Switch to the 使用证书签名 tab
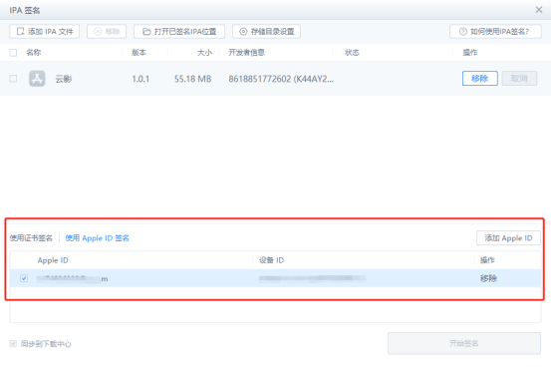 tap(31, 238)
